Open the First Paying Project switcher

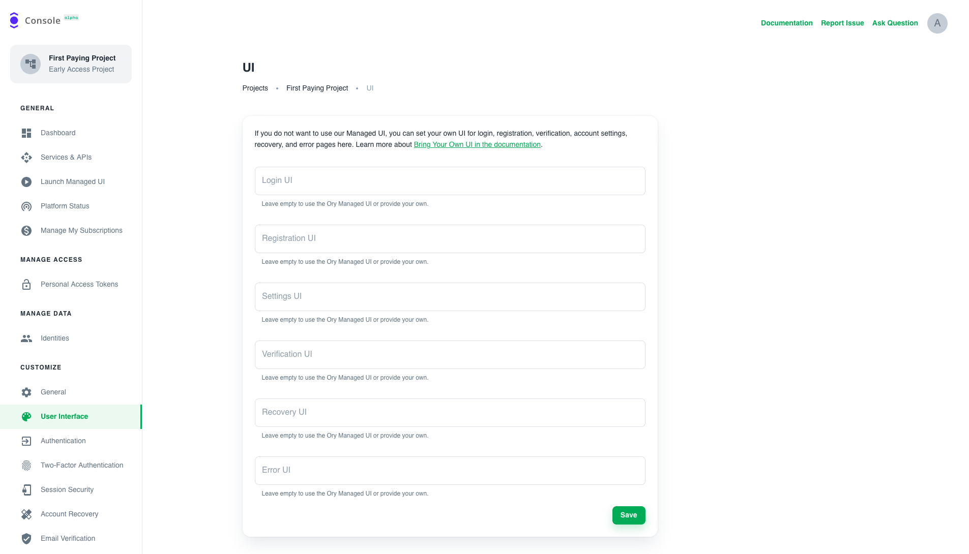[x=71, y=64]
